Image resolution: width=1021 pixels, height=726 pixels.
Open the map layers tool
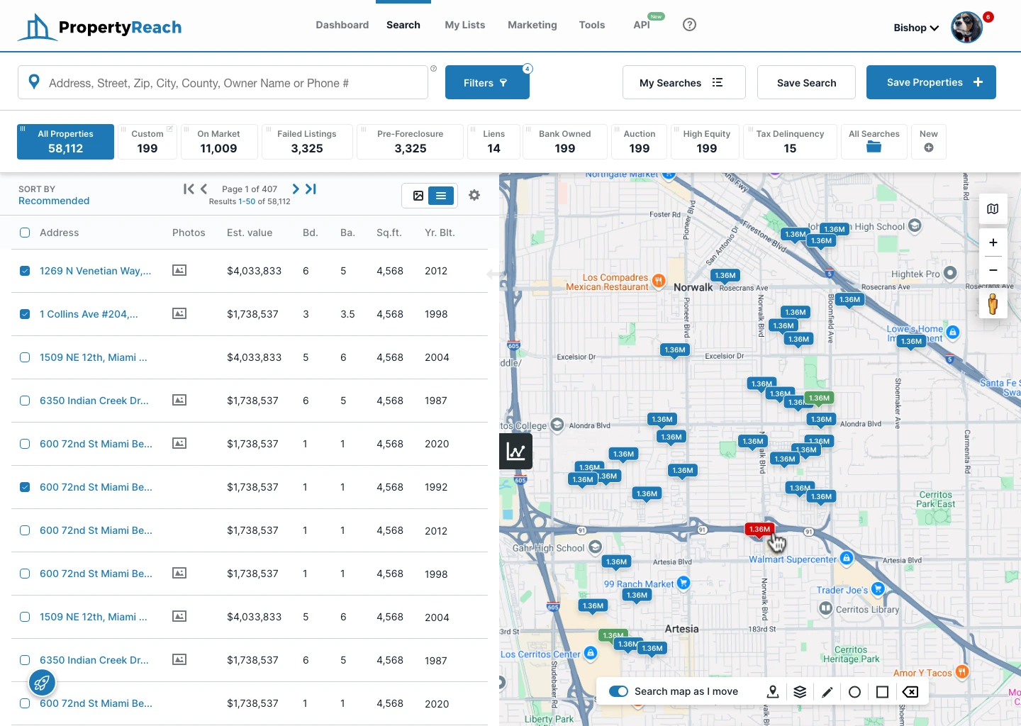800,692
